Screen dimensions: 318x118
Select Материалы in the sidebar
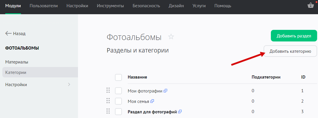coord(17,62)
